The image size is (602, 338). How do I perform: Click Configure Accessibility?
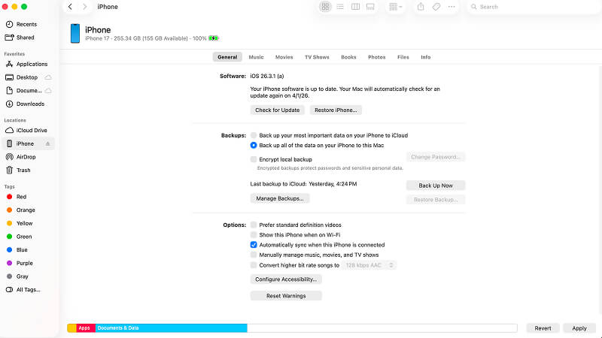pos(286,279)
